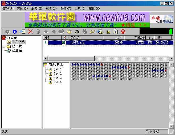Open the 任务(T) menu
Viewport: 175px width, 135px height.
tap(65, 8)
